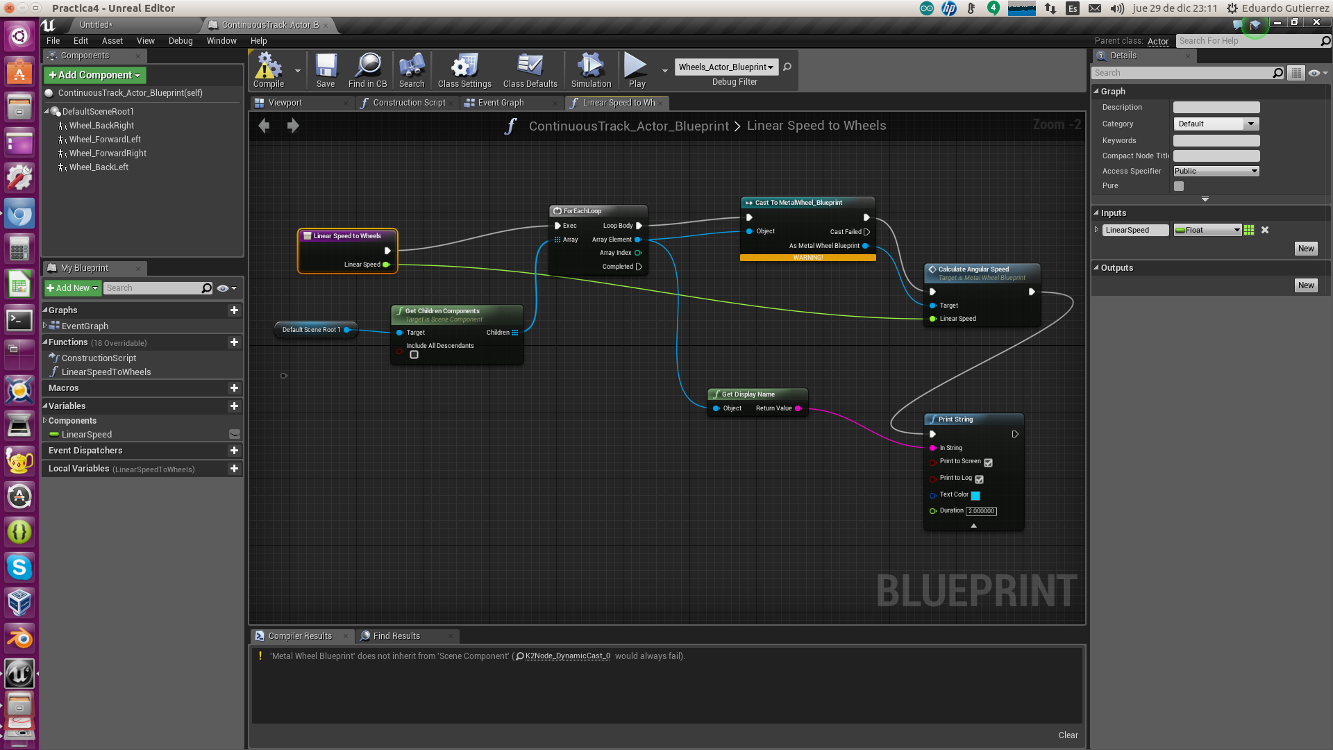Open Class Settings from toolbar
This screenshot has width=1333, height=750.
click(464, 70)
